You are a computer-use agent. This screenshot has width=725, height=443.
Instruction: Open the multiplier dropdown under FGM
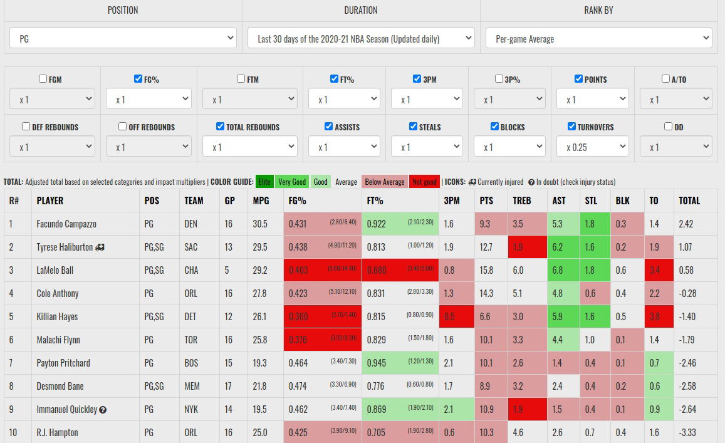point(52,99)
